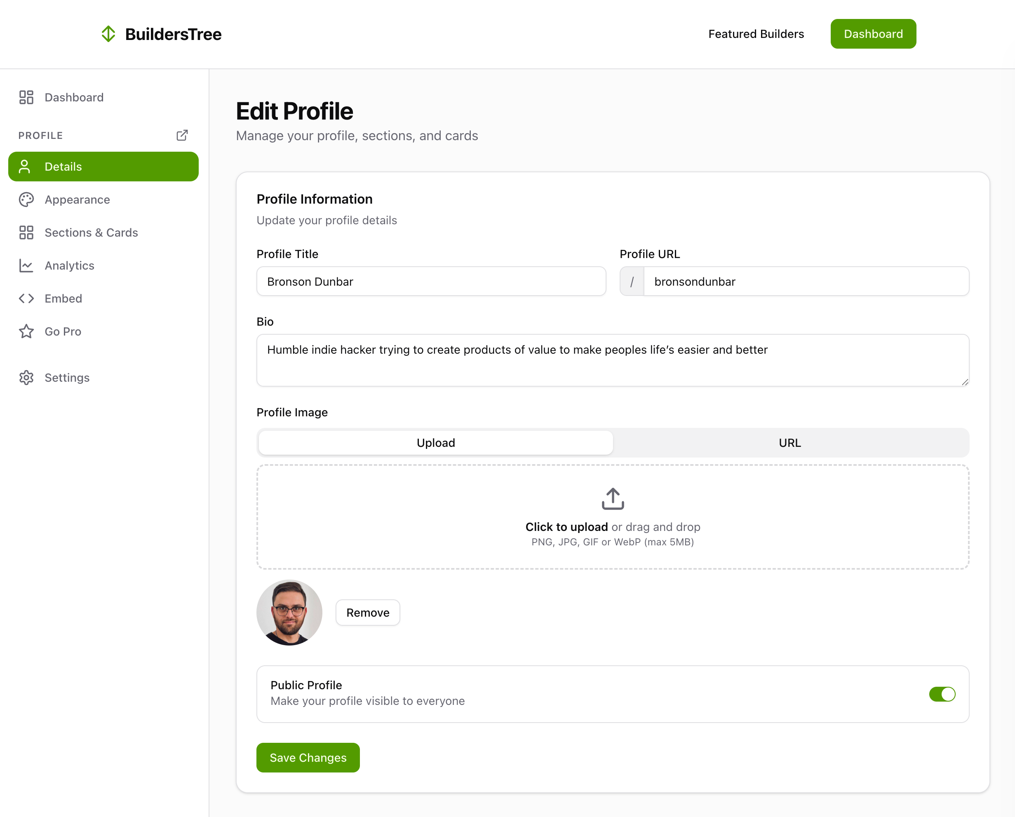The image size is (1015, 817).
Task: Click the Go Pro star icon
Action: pyautogui.click(x=26, y=331)
